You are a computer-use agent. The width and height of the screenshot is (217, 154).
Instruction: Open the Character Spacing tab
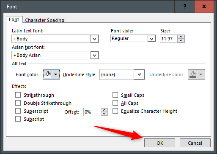tap(45, 20)
